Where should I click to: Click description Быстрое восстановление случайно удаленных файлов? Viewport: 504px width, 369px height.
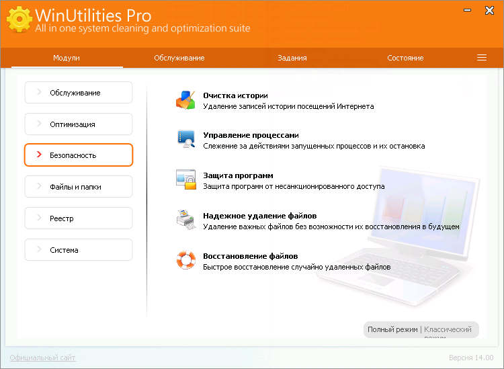point(296,267)
